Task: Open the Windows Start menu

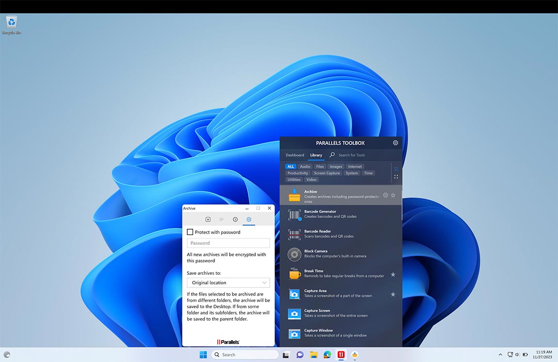Action: tap(202, 354)
